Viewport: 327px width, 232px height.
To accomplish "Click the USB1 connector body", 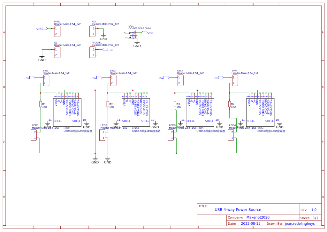I will point(67,112).
